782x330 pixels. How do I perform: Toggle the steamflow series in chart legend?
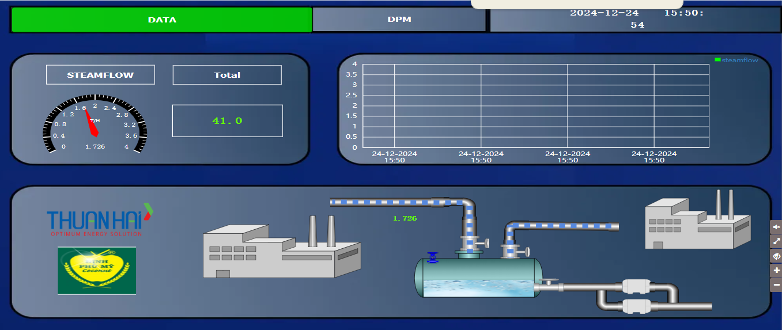coord(736,60)
